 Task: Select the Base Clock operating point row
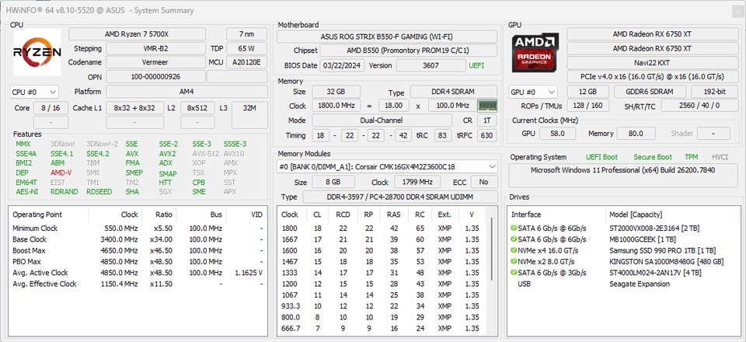pyautogui.click(x=138, y=239)
